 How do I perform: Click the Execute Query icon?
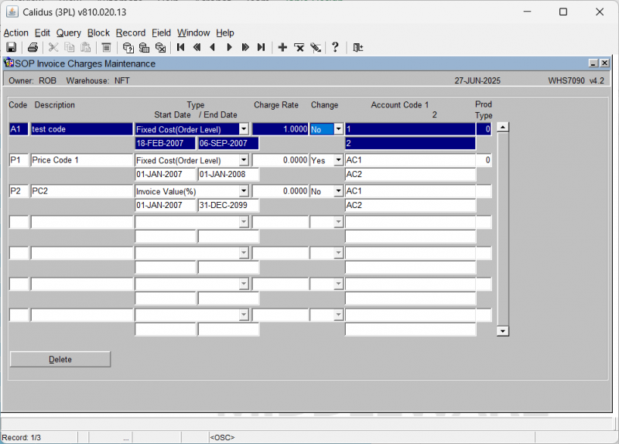[144, 47]
